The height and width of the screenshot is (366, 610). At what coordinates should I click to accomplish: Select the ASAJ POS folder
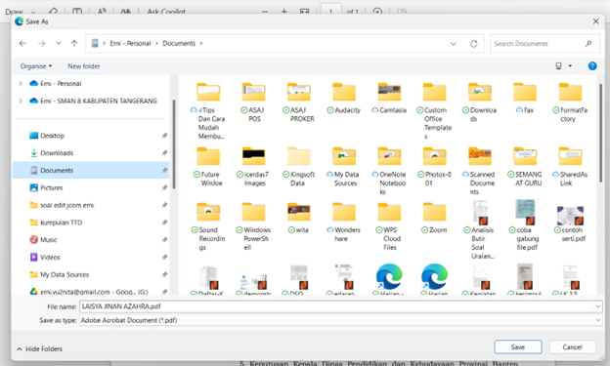click(x=253, y=102)
